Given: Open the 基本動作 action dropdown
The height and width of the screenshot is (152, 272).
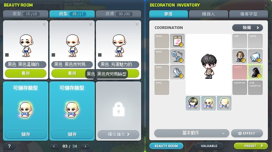Looking at the screenshot, I should click(192, 133).
